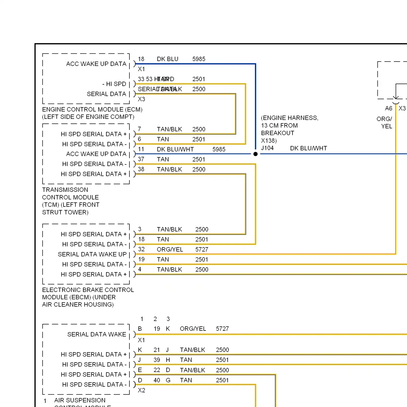Select the ORG/ YEL label under A6
Image resolution: width=407 pixels, height=407 pixels.
tap(384, 122)
